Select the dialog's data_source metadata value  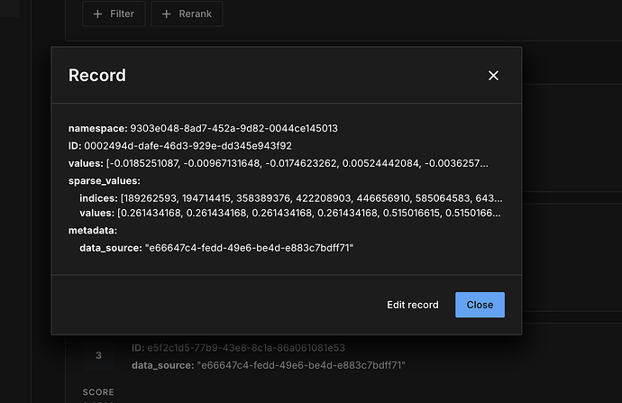tap(249, 247)
